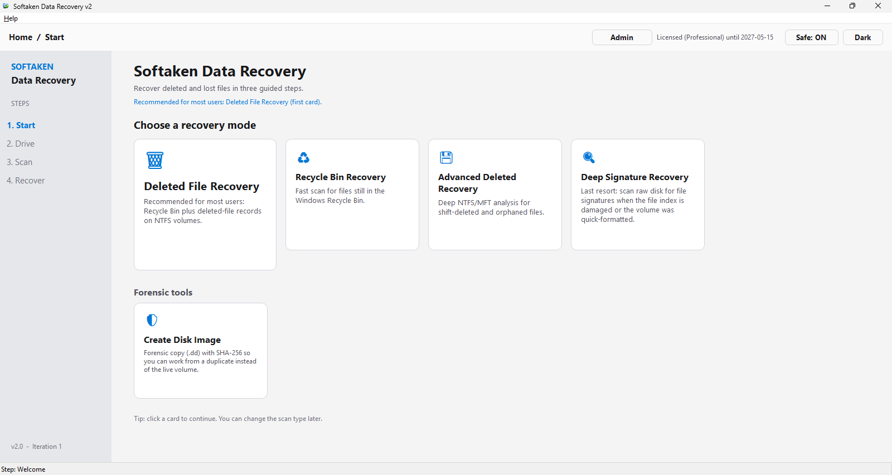Click the 'Forensic tools' heading
892x475 pixels.
(163, 293)
